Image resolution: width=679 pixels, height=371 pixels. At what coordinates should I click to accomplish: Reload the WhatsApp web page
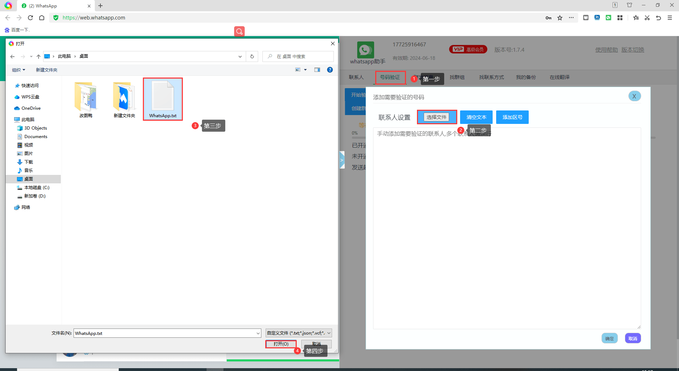30,18
